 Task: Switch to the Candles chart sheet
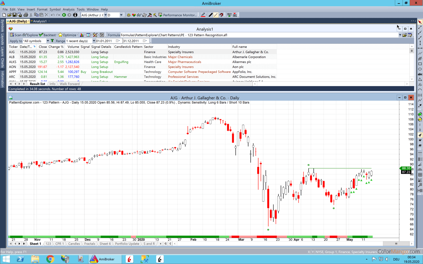click(74, 244)
